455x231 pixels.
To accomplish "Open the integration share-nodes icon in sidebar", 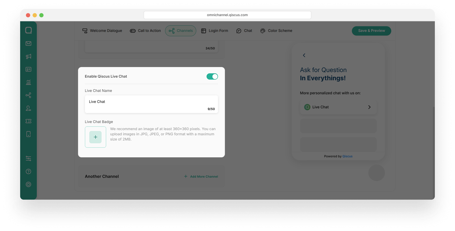I will coord(28,95).
